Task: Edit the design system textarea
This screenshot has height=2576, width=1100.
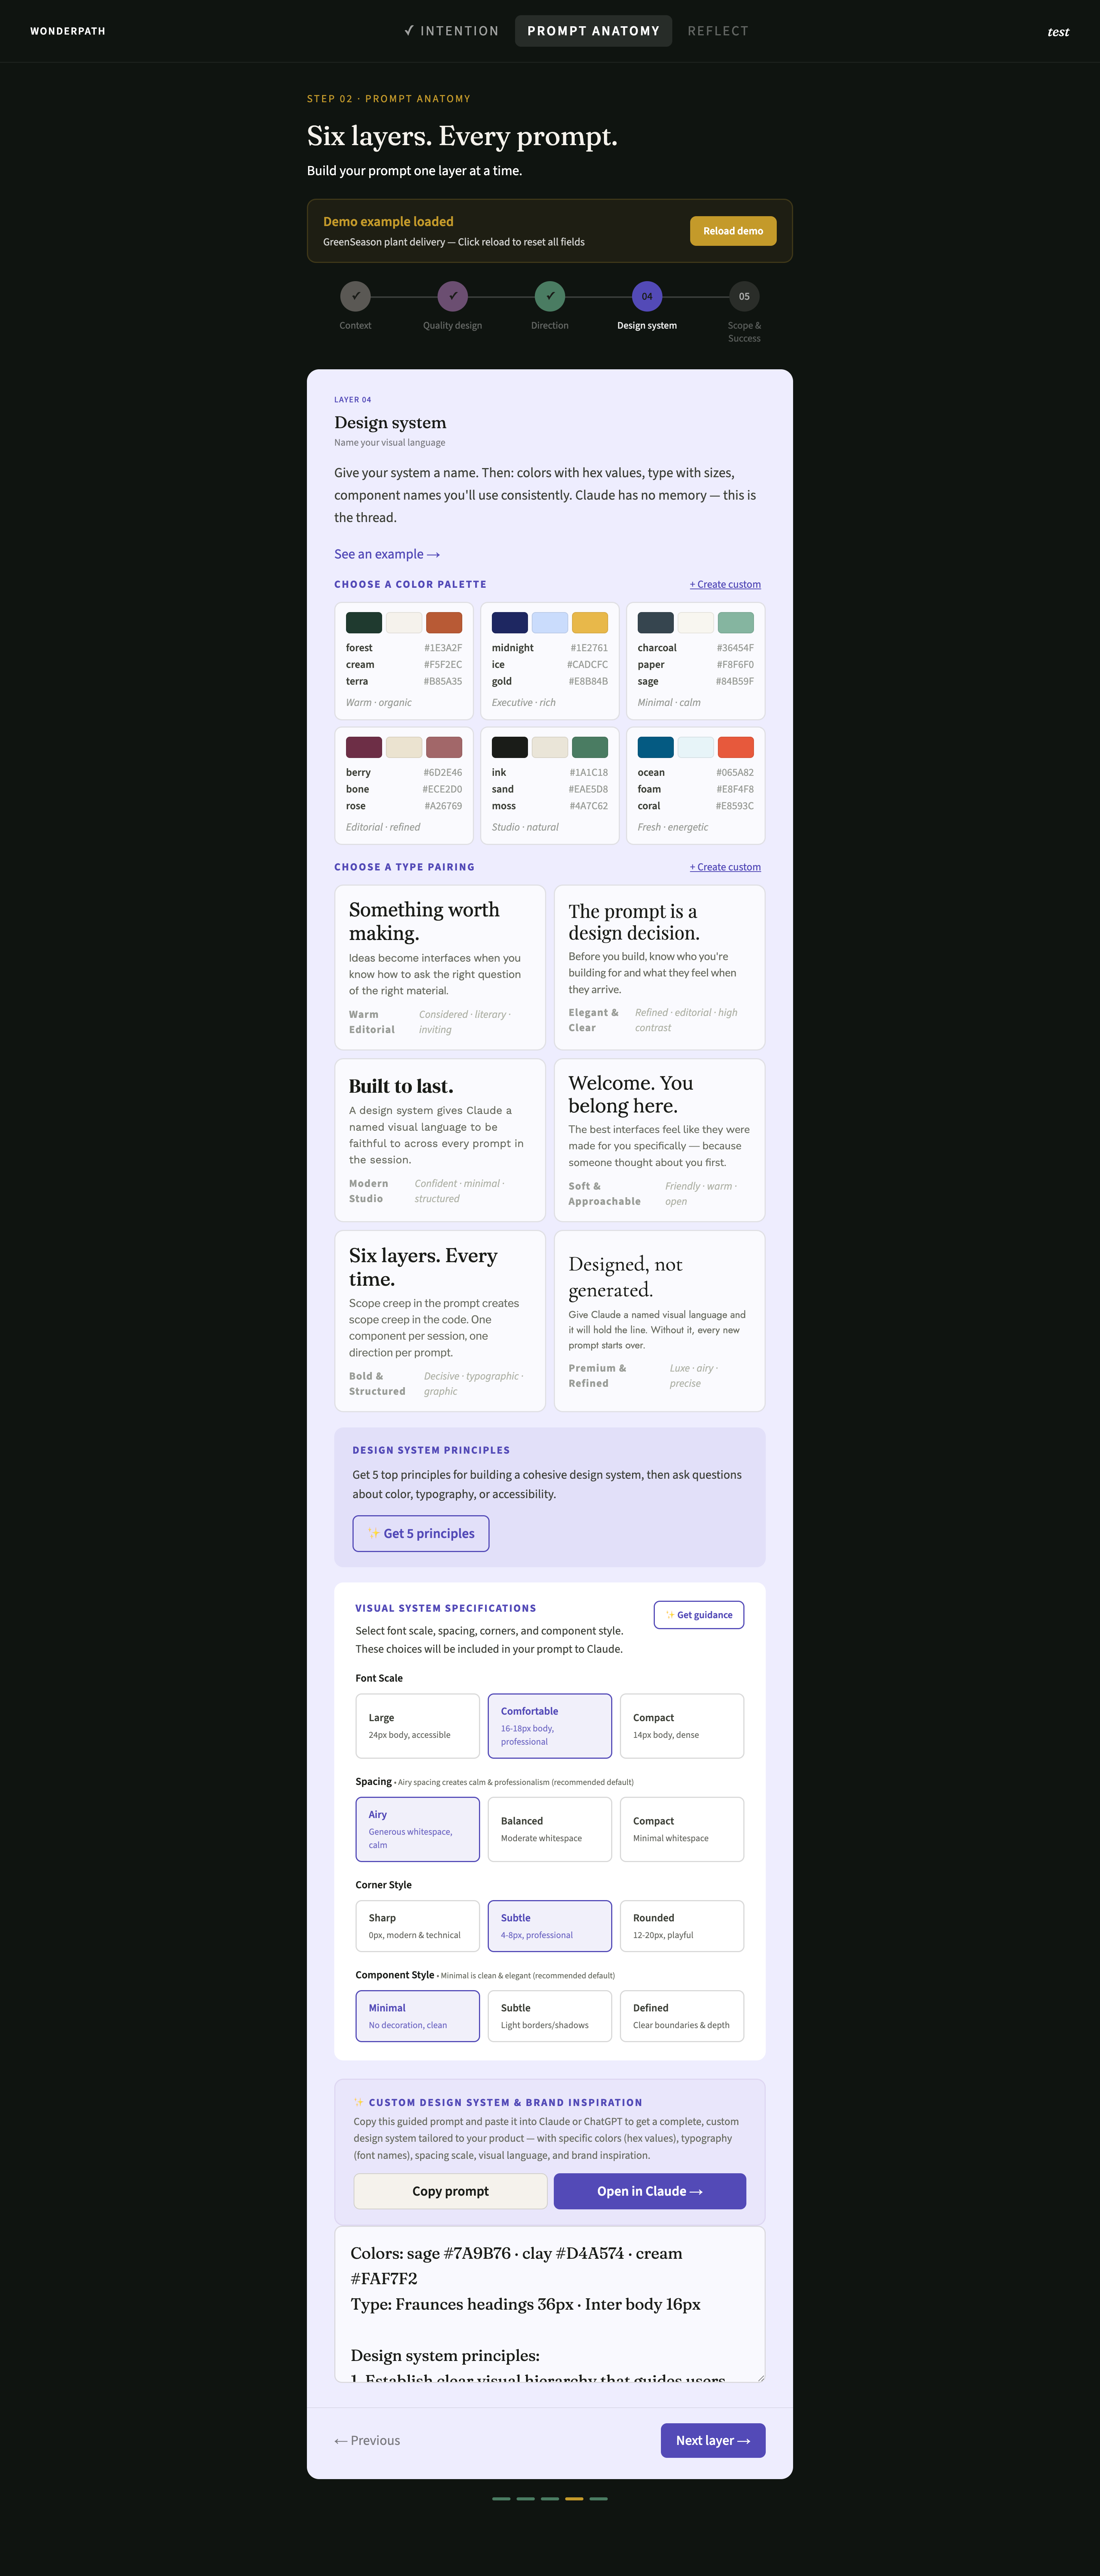Action: [550, 2304]
